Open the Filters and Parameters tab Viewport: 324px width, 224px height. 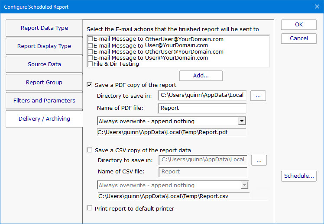[x=44, y=101]
